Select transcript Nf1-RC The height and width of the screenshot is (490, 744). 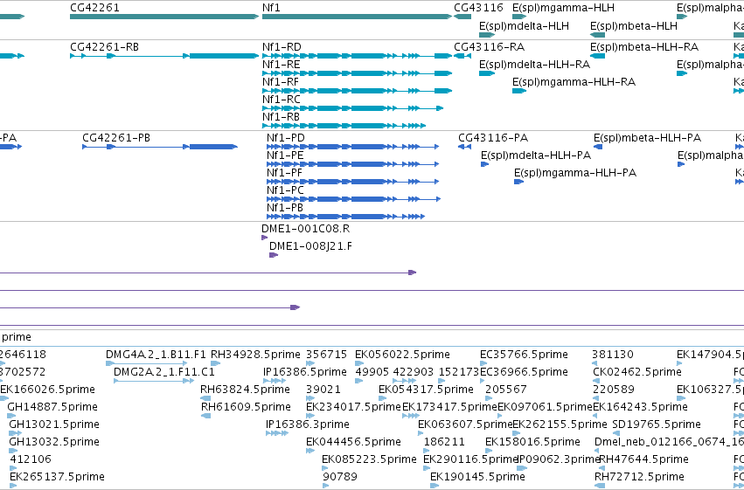(x=352, y=108)
